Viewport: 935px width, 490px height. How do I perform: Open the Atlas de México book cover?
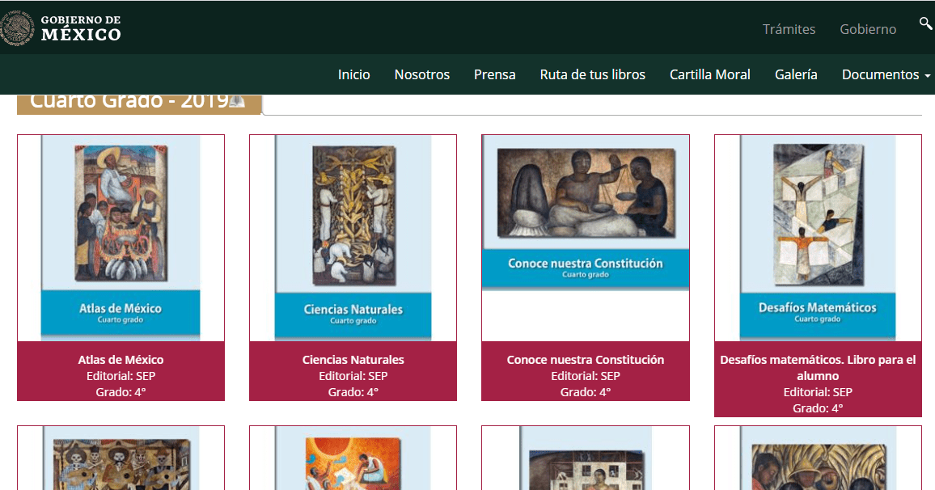pyautogui.click(x=121, y=238)
